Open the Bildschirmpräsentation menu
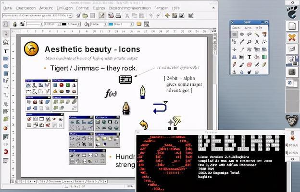 pyautogui.click(x=130, y=8)
